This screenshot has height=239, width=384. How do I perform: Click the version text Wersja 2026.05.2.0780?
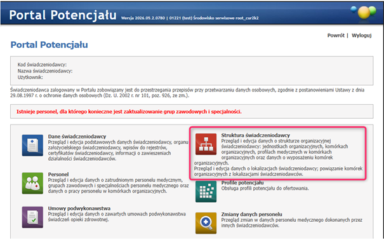coord(143,18)
